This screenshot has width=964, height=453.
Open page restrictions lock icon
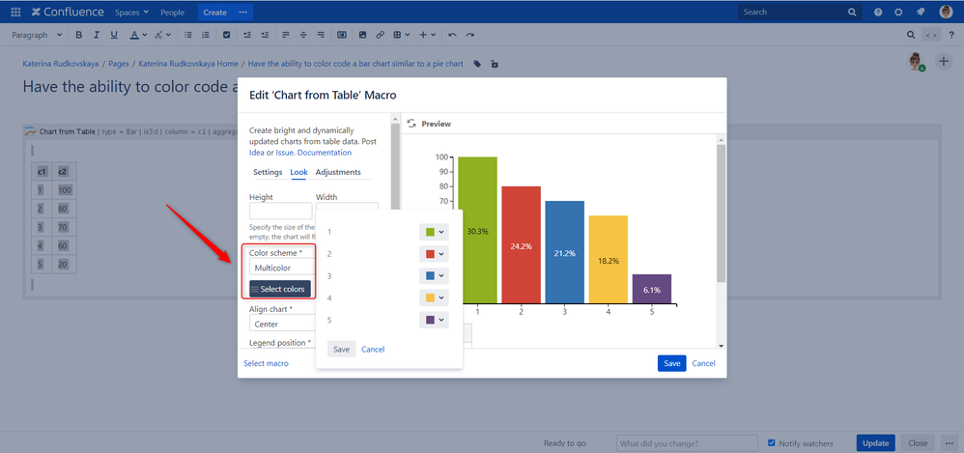pos(495,64)
